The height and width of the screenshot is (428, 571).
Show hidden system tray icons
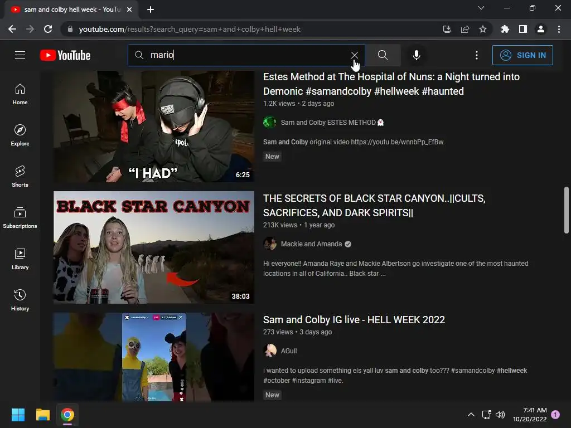click(x=471, y=415)
